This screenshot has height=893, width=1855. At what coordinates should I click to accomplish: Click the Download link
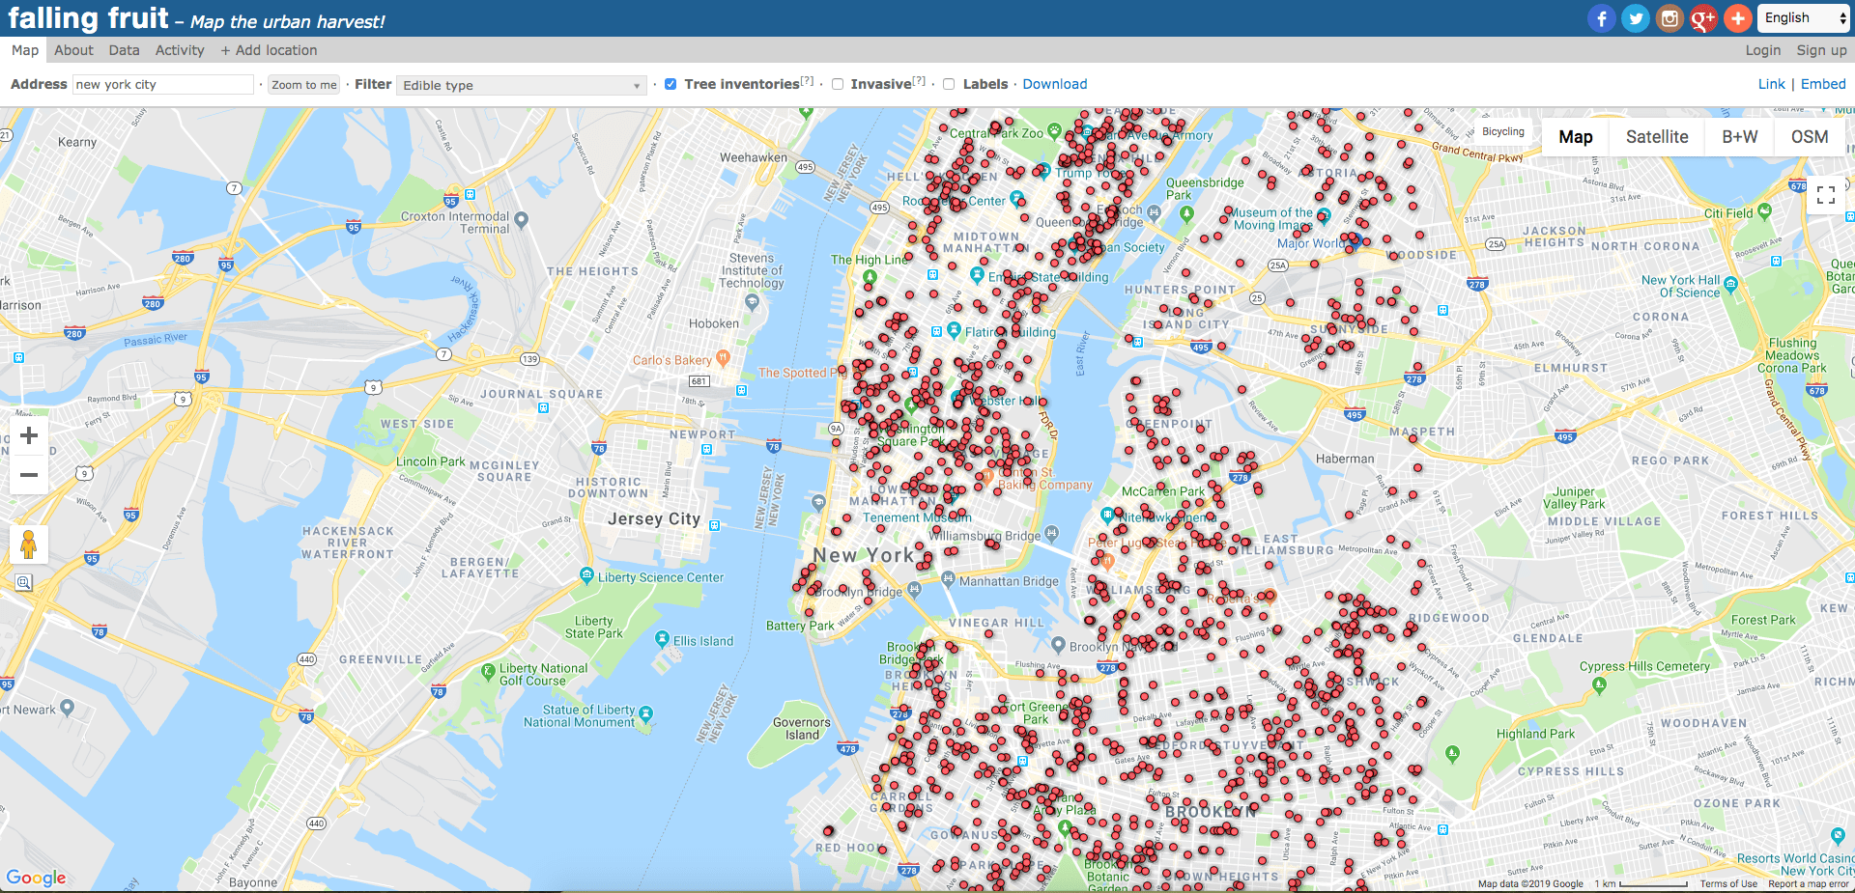[1055, 84]
